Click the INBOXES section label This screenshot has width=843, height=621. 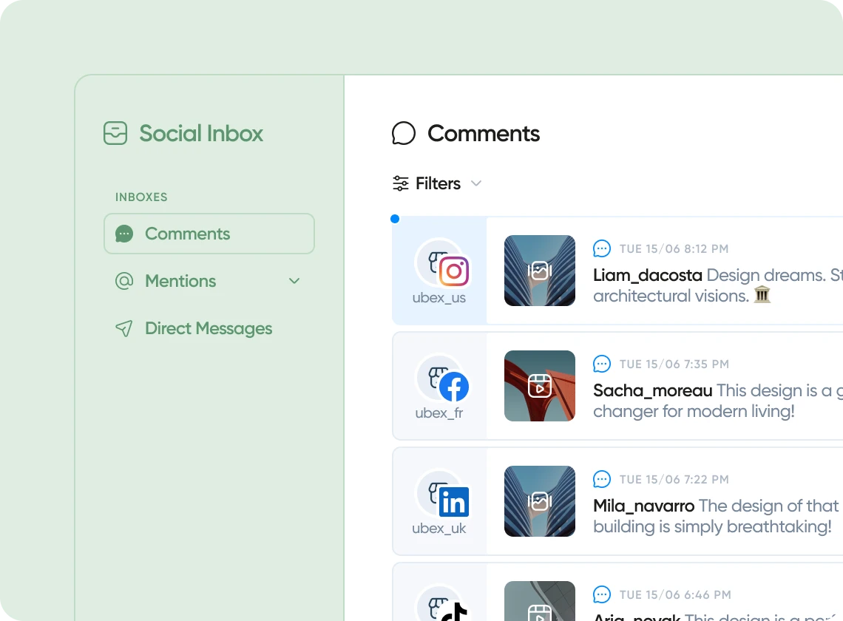click(141, 197)
